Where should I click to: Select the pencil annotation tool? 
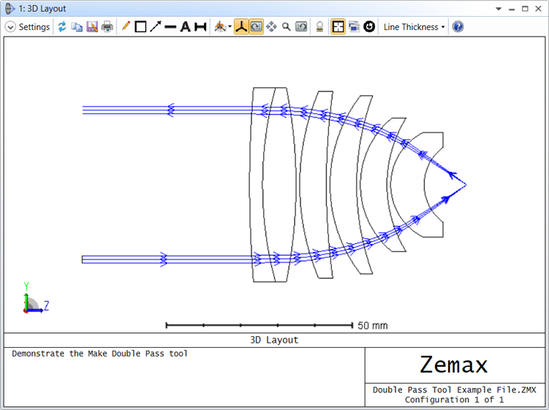pos(126,26)
